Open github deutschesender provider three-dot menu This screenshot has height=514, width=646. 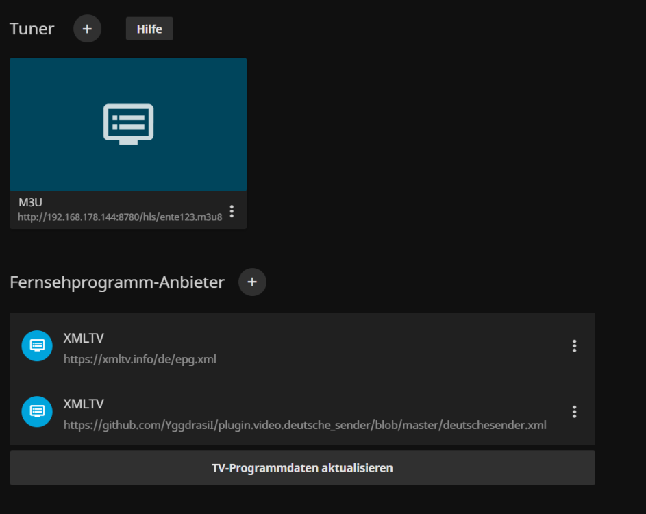574,412
